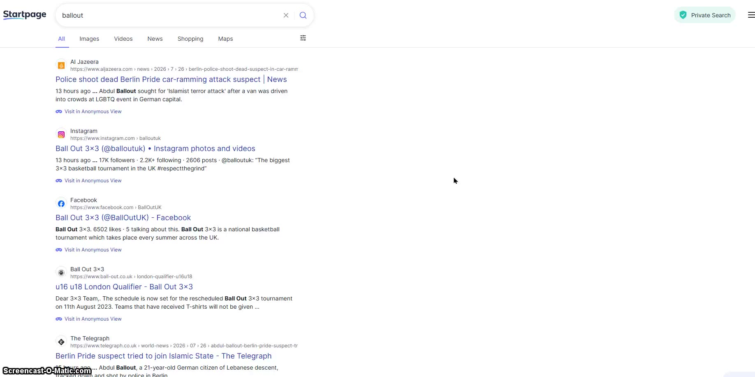This screenshot has height=377, width=755.
Task: Open Berlin Pride suspect Telegraph result
Action: (x=164, y=356)
